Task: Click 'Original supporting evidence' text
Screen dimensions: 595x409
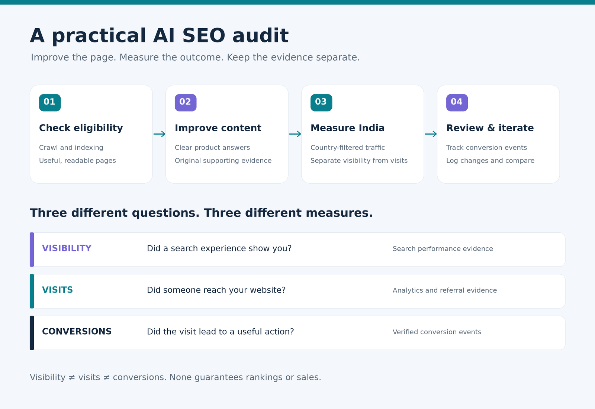Action: tap(223, 161)
